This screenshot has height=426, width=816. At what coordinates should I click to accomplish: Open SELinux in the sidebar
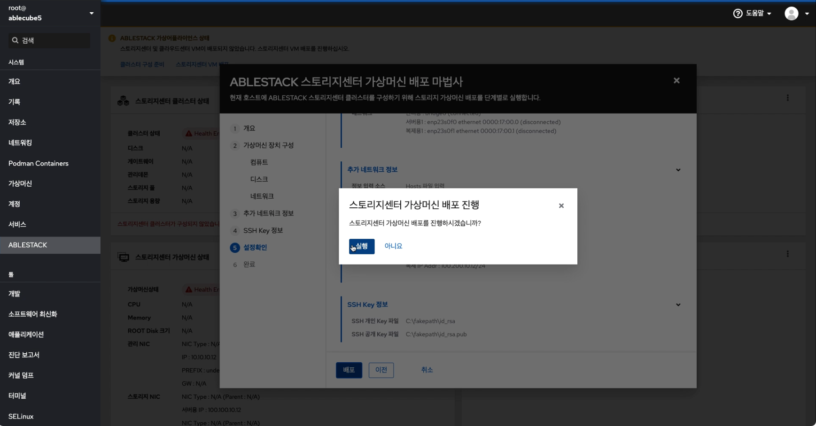(50, 416)
